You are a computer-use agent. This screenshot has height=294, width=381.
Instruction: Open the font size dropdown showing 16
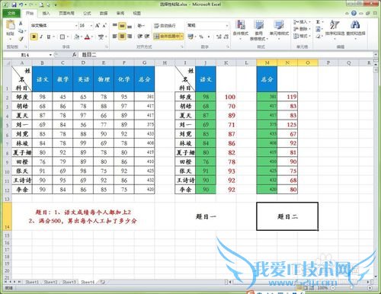tap(91, 26)
